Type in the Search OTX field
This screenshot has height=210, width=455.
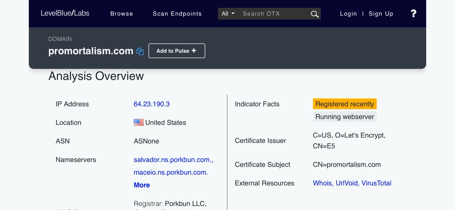274,14
